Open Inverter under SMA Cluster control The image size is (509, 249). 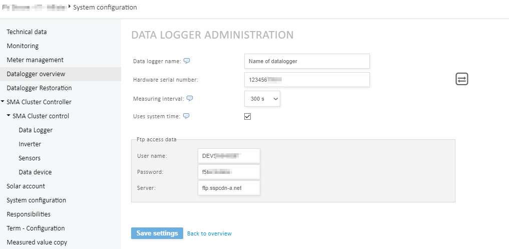coord(30,144)
